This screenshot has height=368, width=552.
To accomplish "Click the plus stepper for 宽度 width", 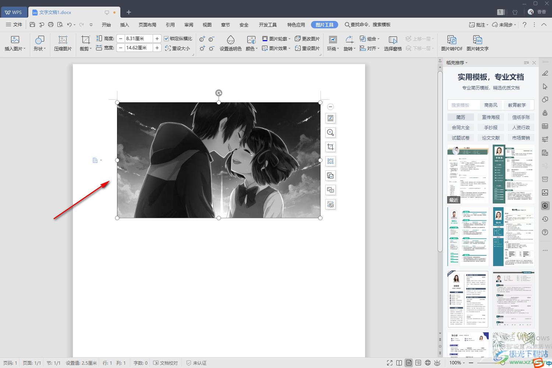I will (157, 48).
